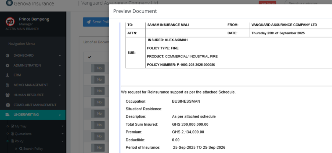The height and width of the screenshot is (153, 332).
Task: Toggle the first No switch in document list
Action: [98, 68]
